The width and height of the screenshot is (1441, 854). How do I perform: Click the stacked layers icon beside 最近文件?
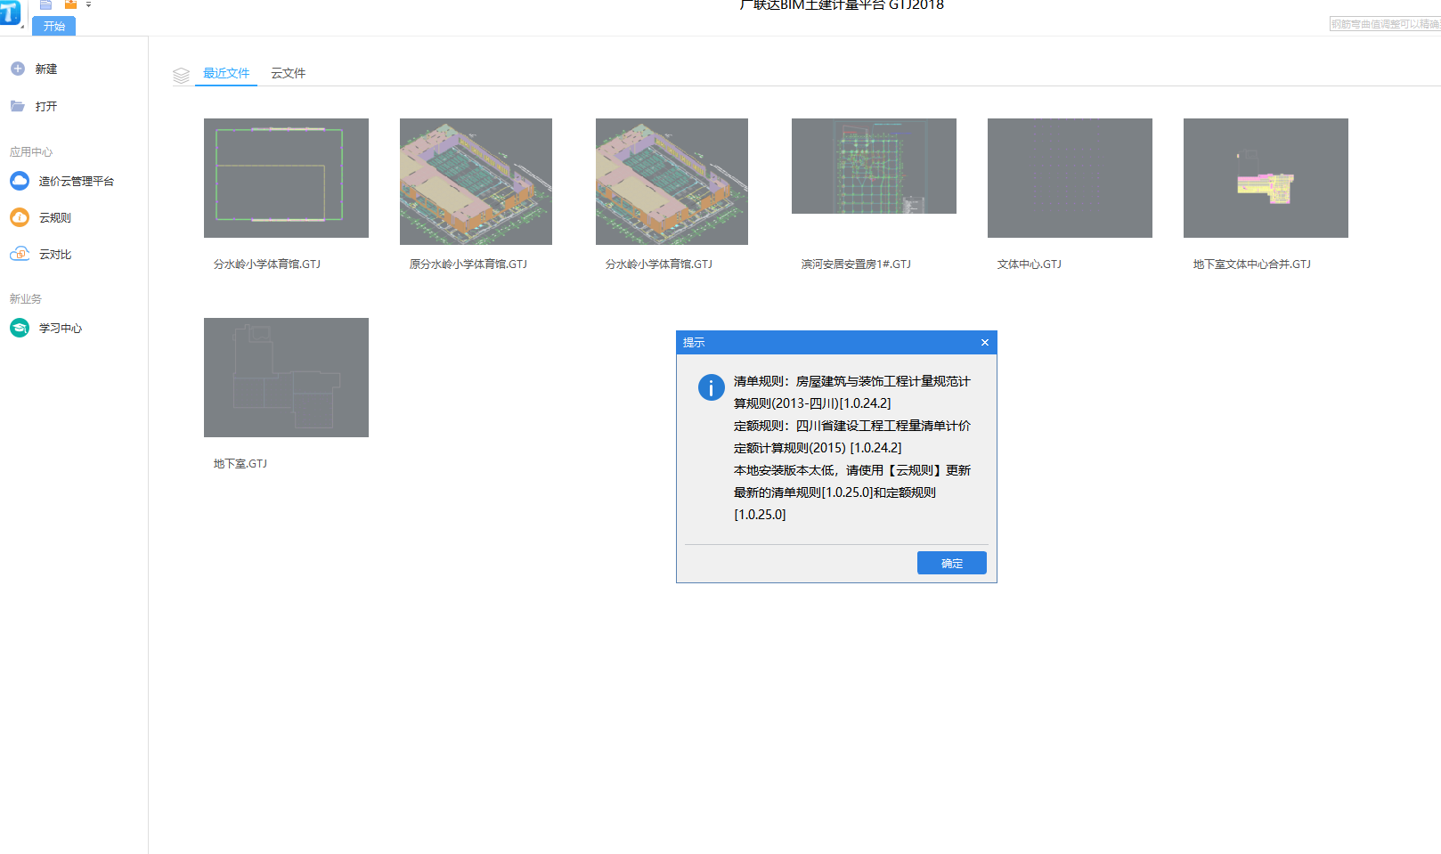(x=181, y=76)
